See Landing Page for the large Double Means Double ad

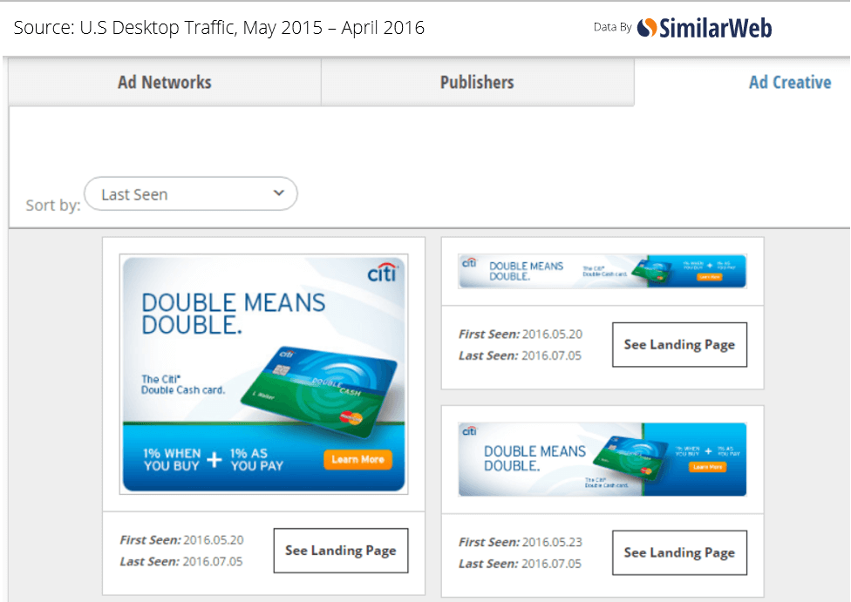click(x=341, y=551)
